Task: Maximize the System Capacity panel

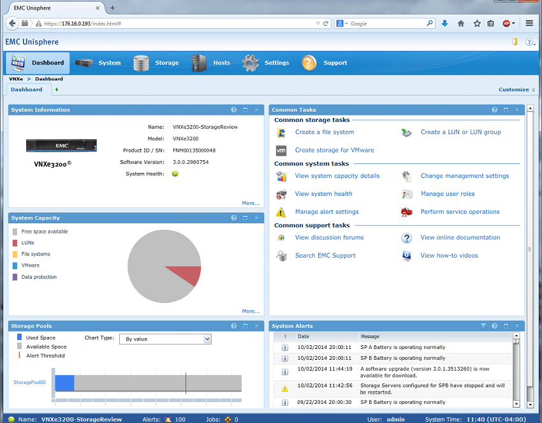Action: (245, 218)
